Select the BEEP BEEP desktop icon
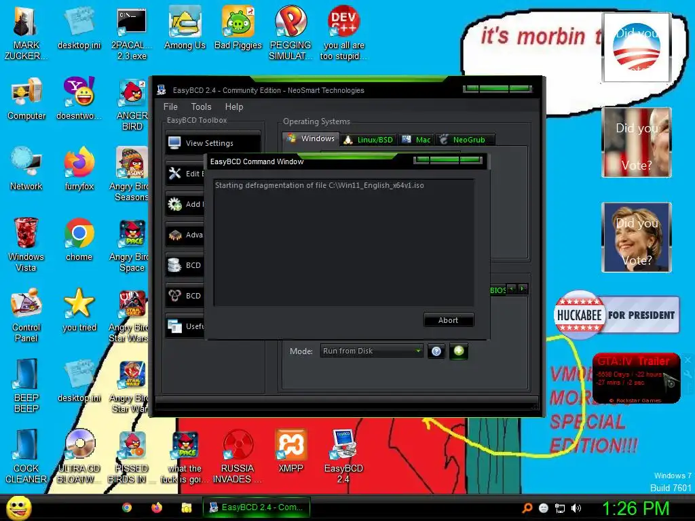Viewport: 695px width, 521px height. tap(26, 385)
